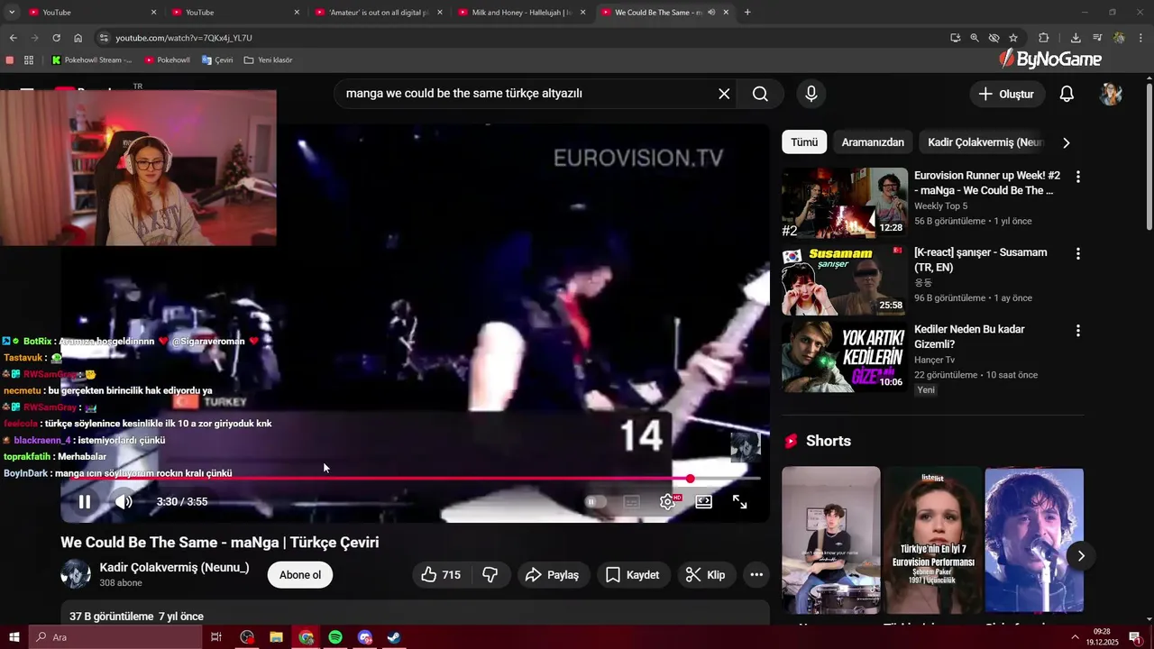This screenshot has width=1154, height=649.
Task: Open the browser extensions puzzle icon
Action: coord(1044,38)
